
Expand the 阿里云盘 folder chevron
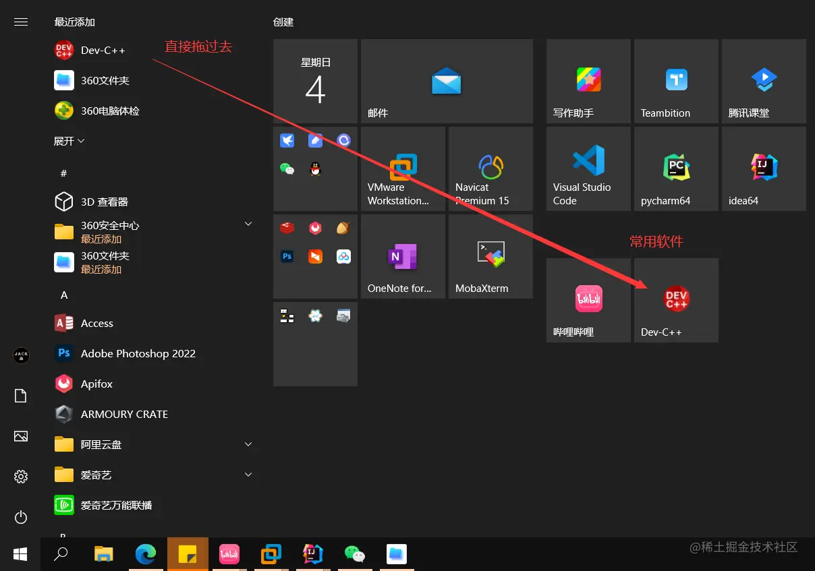(248, 444)
